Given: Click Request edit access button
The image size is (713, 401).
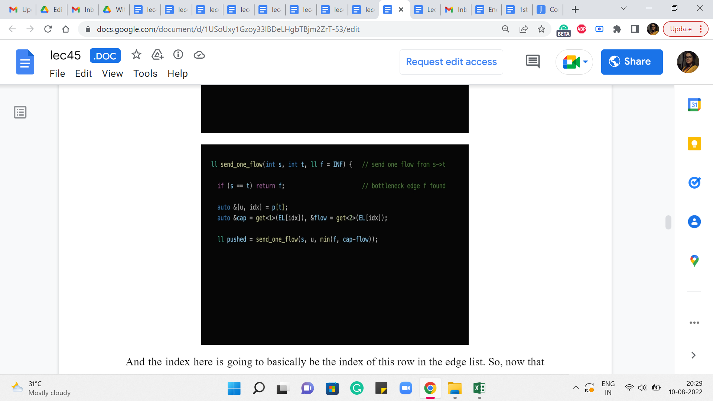Looking at the screenshot, I should pyautogui.click(x=451, y=62).
